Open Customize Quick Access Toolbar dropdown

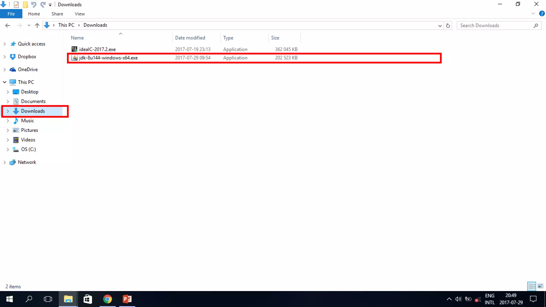coord(50,5)
